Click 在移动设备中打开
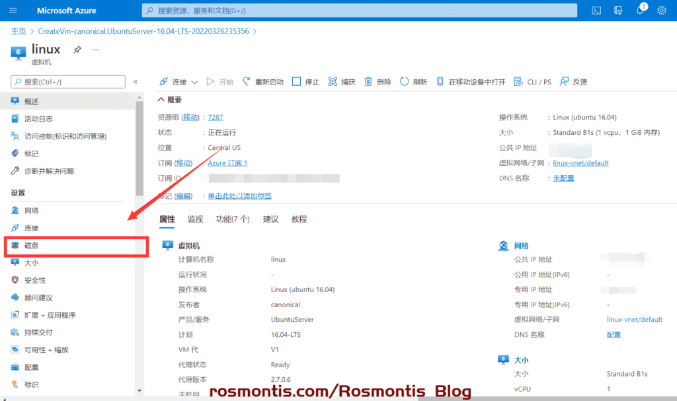Viewport: 677px width, 401px height. point(471,81)
